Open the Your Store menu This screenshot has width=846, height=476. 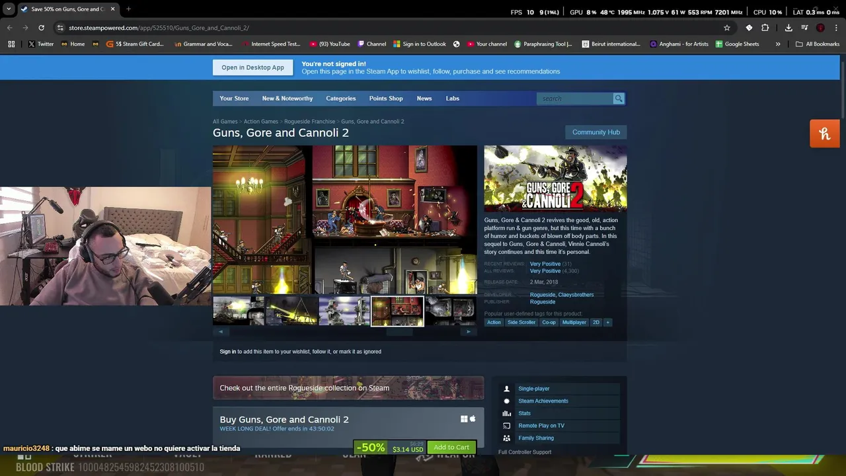click(234, 99)
